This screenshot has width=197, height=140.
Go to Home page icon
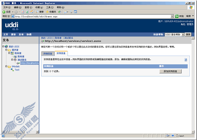pyautogui.click(x=32, y=12)
